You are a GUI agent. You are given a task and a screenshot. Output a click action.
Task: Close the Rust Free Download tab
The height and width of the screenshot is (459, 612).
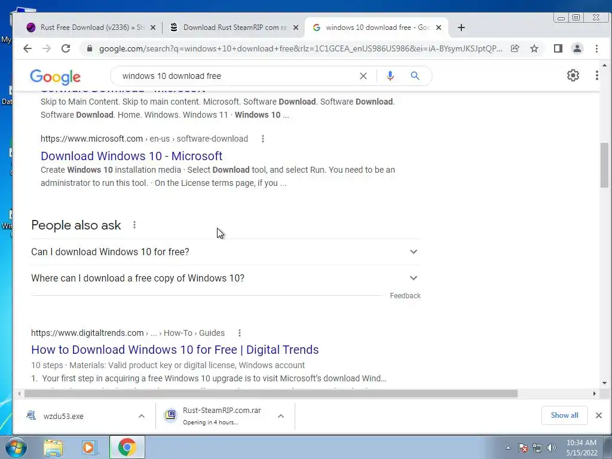(x=153, y=27)
